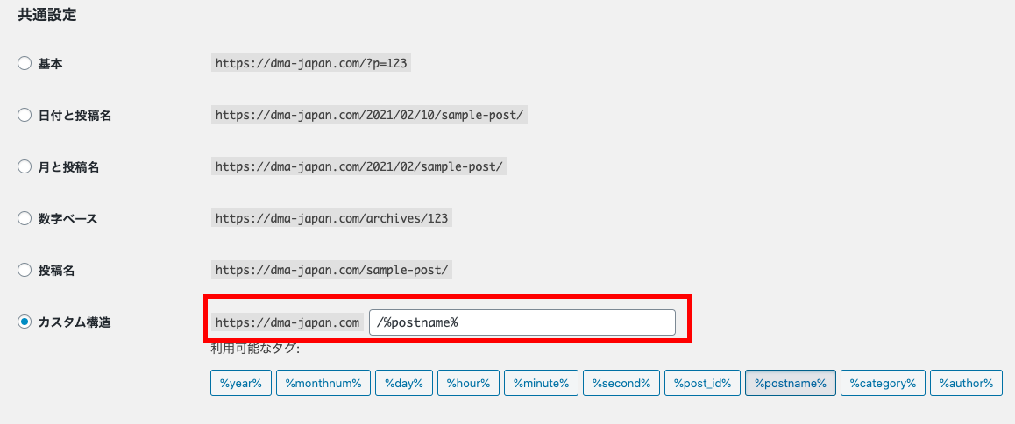Click the %hour% tag button
Image resolution: width=1015 pixels, height=424 pixels.
tap(468, 383)
